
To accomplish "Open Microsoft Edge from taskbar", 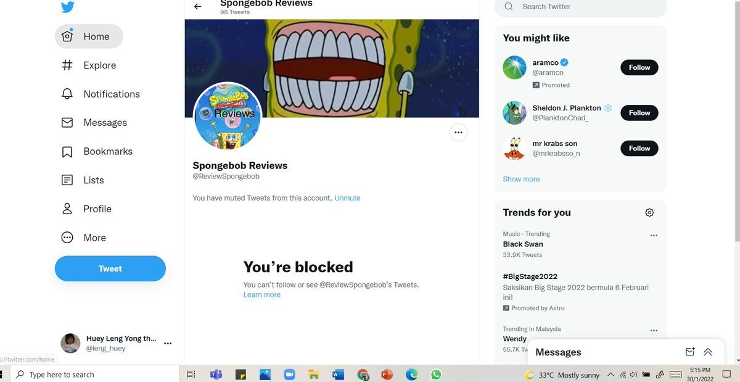I will point(412,375).
